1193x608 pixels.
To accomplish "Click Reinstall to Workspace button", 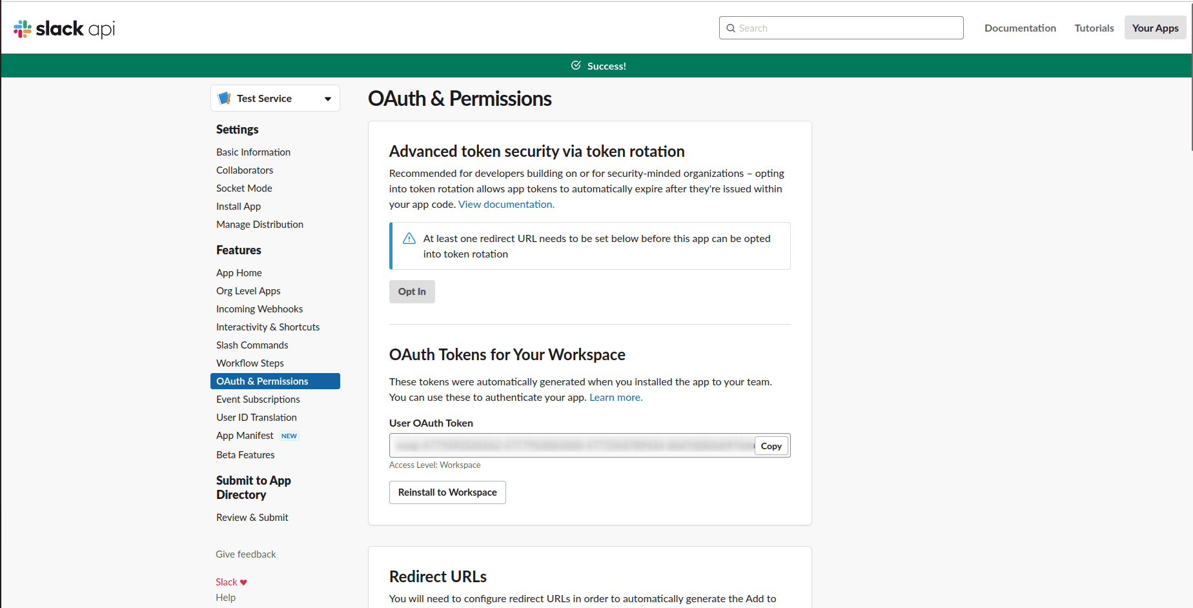I will pos(447,492).
